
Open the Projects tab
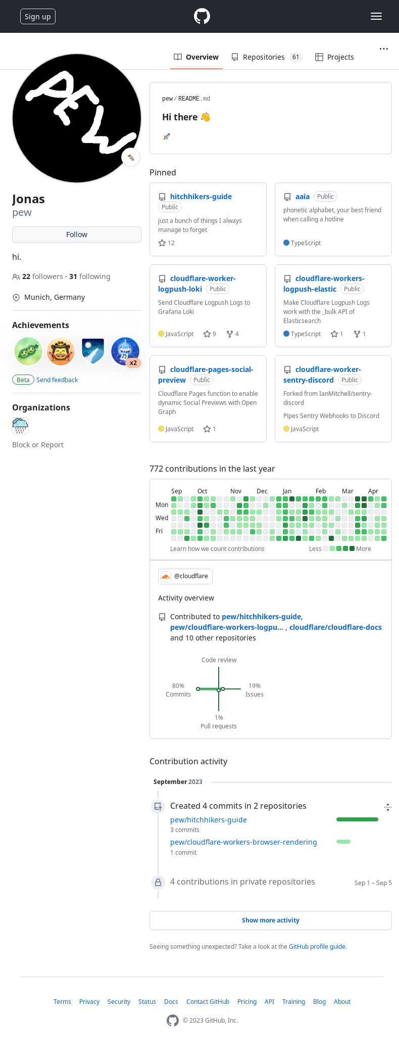(x=334, y=57)
